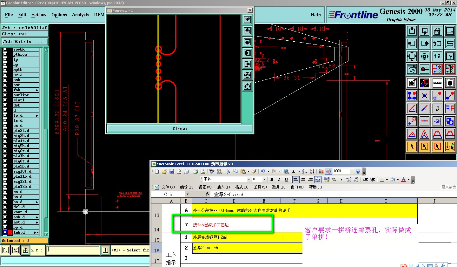Viewport: 457px width, 267px height.
Task: Toggle the checkbox for the outline layer
Action: point(5,95)
